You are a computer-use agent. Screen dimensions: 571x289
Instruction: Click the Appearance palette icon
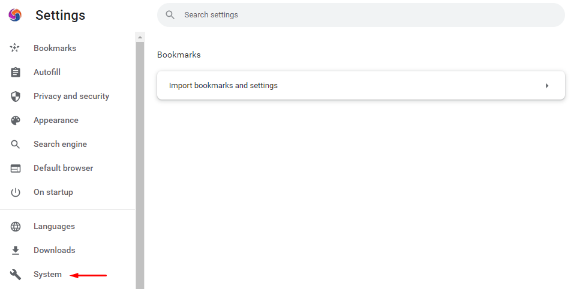click(x=16, y=121)
